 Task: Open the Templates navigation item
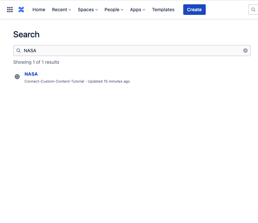pos(163,10)
